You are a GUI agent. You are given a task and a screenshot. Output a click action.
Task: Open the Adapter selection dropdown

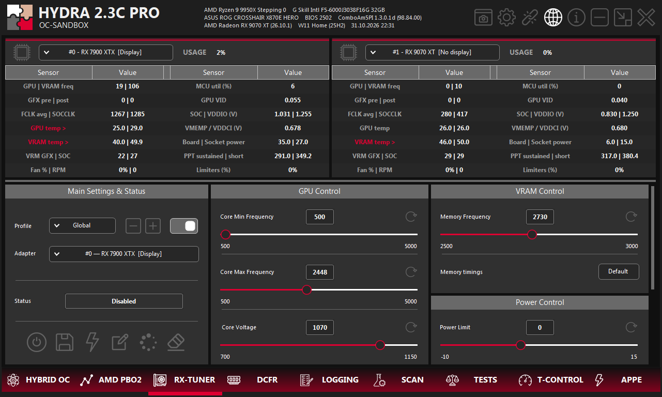pos(124,254)
